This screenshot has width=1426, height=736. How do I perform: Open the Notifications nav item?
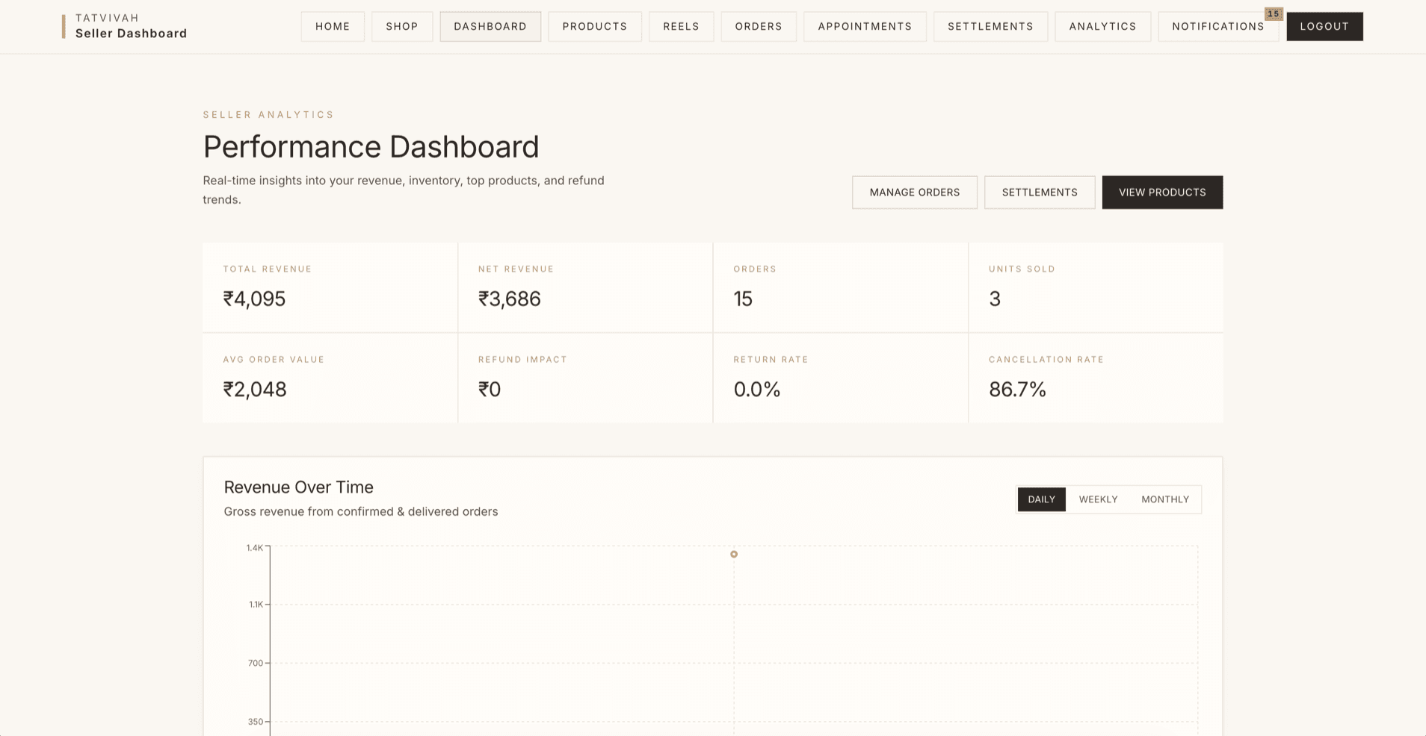pos(1217,26)
